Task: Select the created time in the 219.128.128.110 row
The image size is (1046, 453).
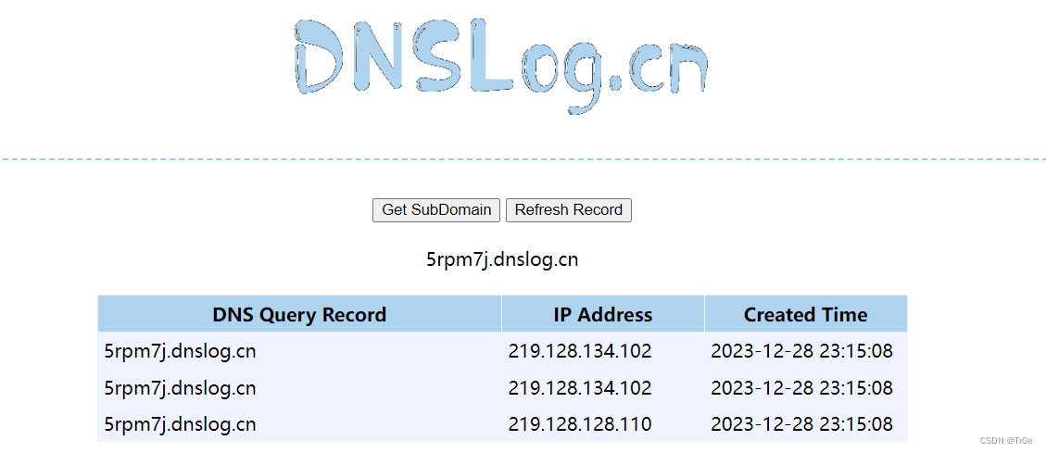Action: 801,423
